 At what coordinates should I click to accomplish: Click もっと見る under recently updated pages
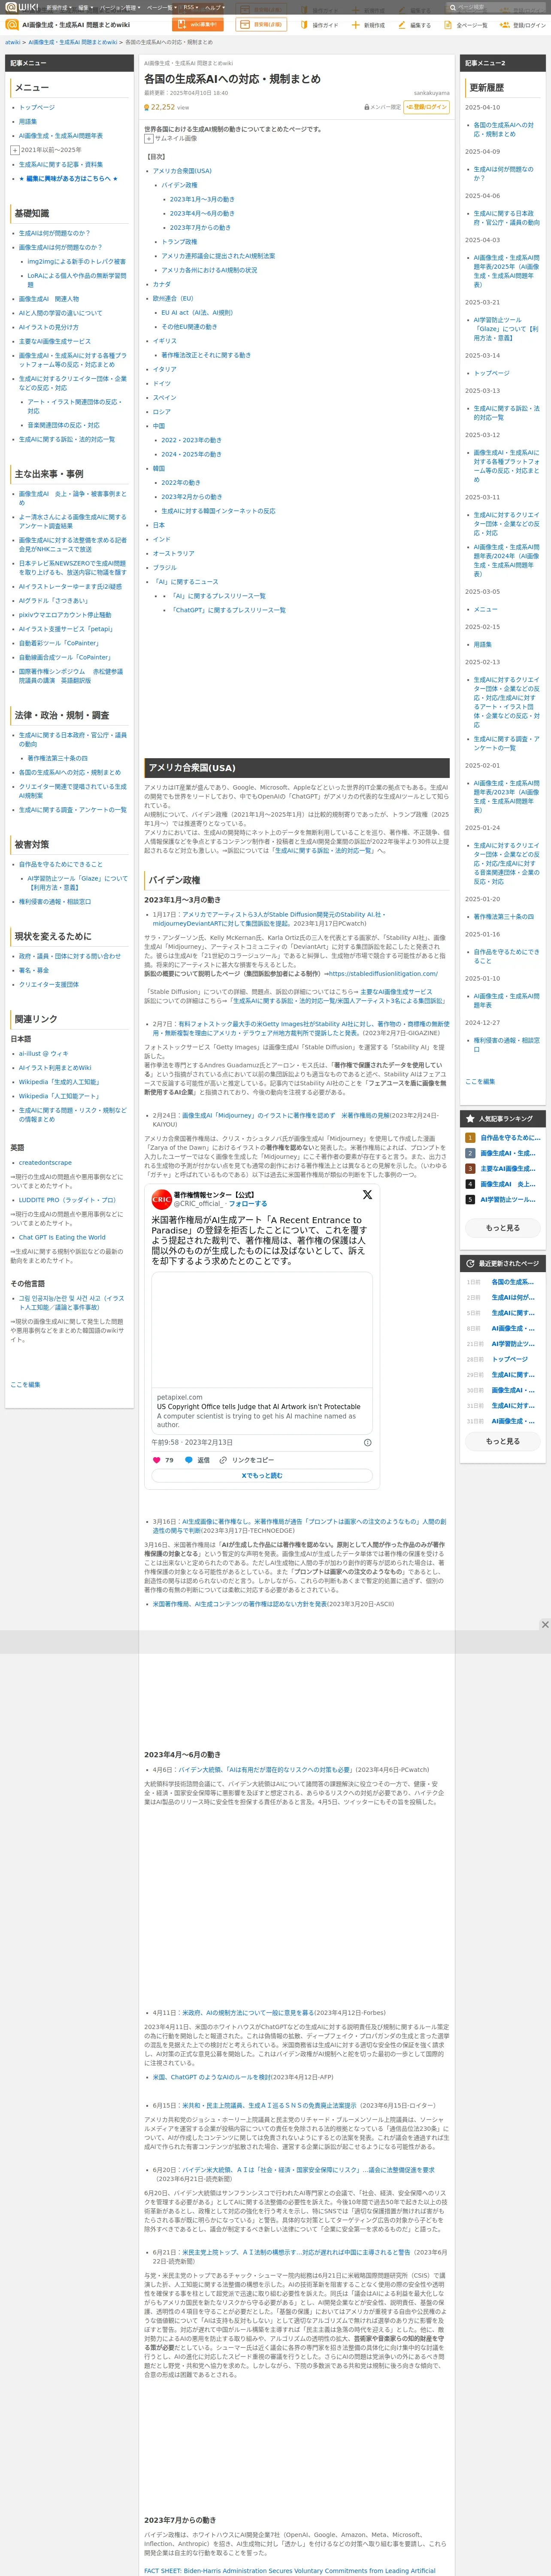[x=503, y=1441]
